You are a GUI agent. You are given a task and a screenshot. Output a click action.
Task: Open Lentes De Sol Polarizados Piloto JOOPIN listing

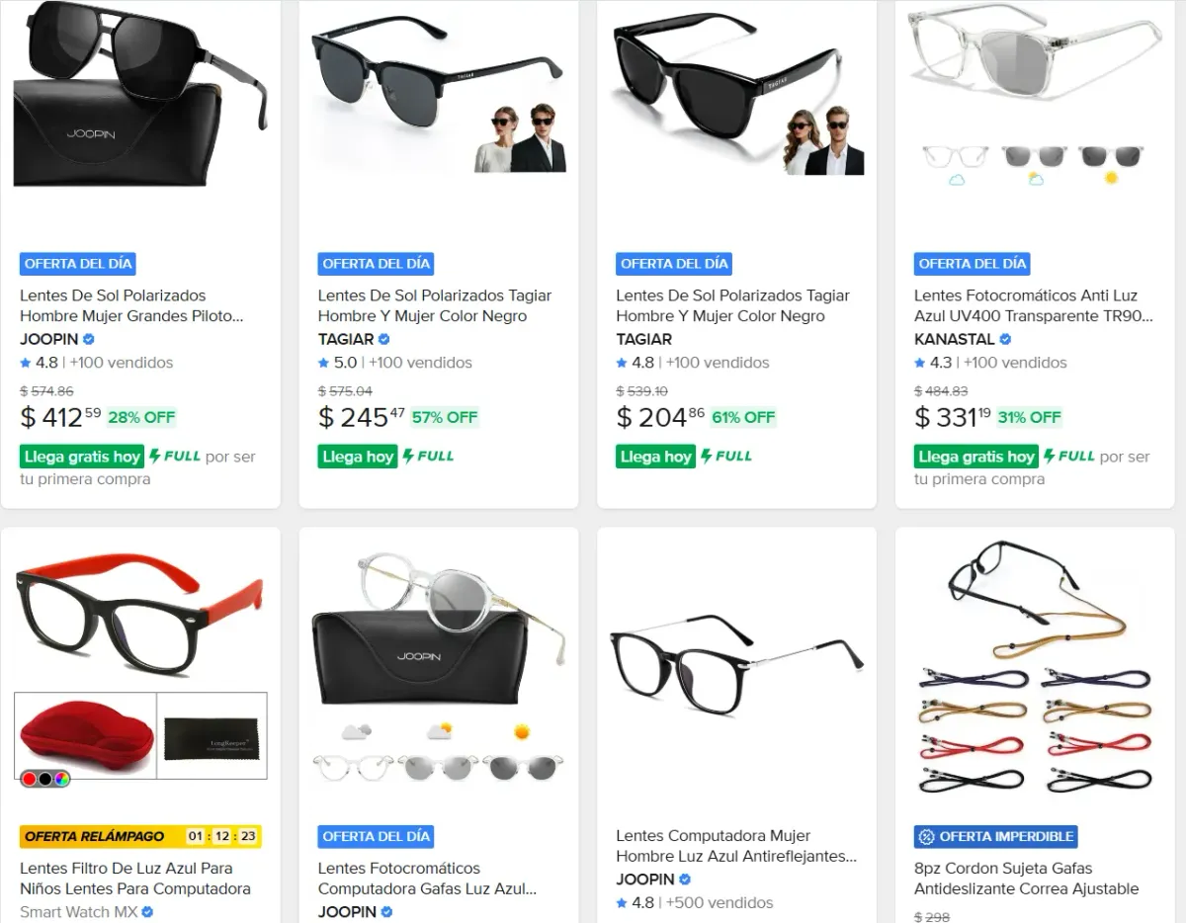pos(131,305)
